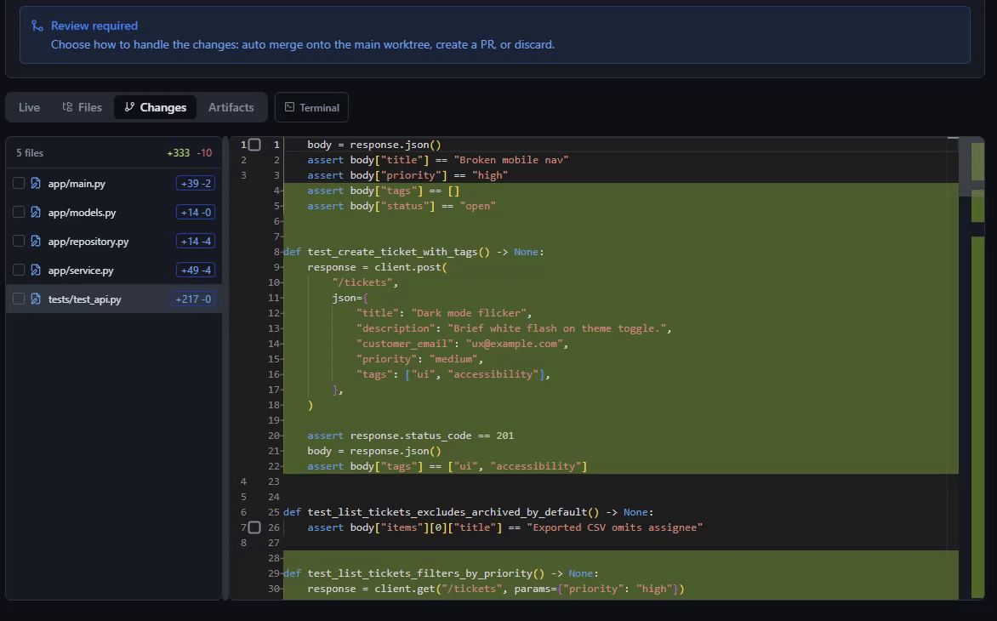Switch to the Live tab
This screenshot has height=621, width=997.
click(x=29, y=107)
